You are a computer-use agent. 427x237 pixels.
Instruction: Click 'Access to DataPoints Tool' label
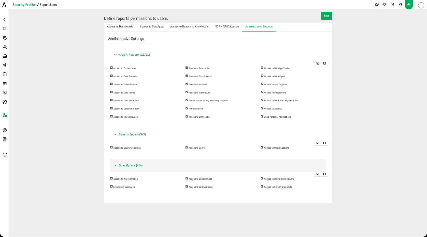tap(126, 109)
